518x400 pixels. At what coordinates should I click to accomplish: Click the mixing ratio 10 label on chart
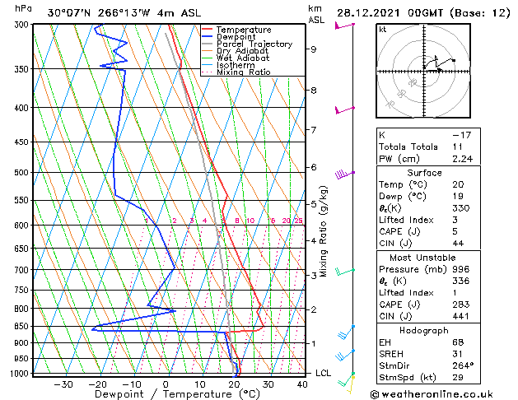(250, 221)
